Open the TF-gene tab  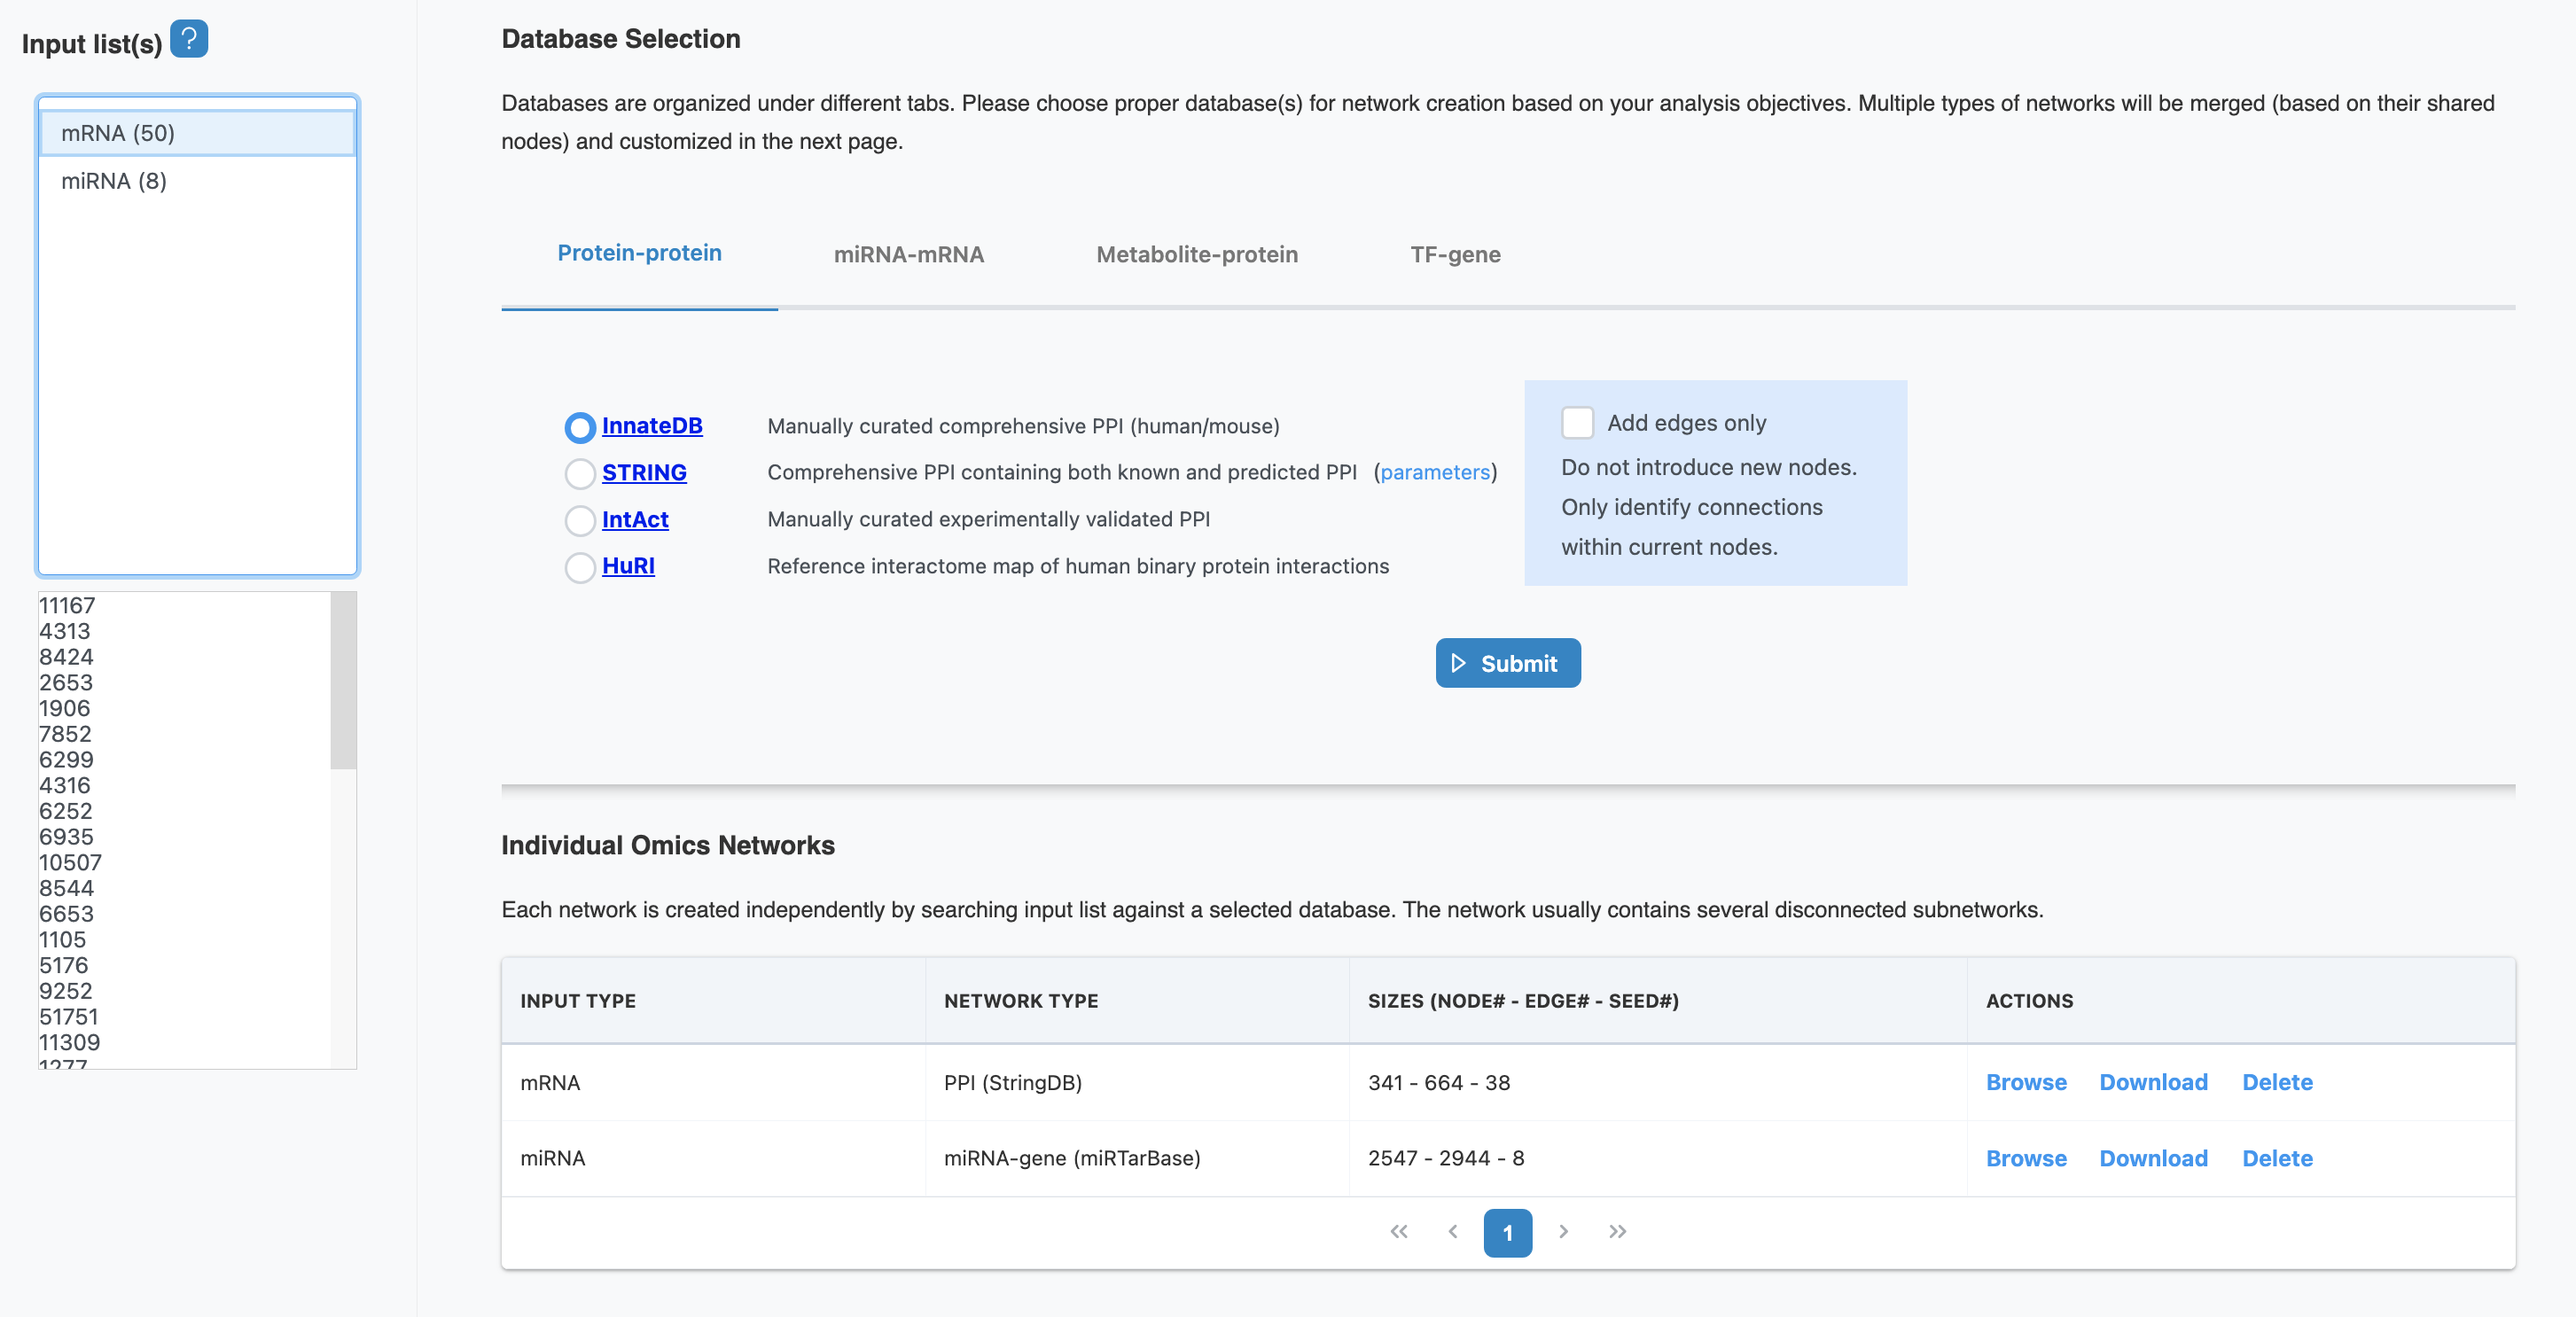pos(1454,255)
